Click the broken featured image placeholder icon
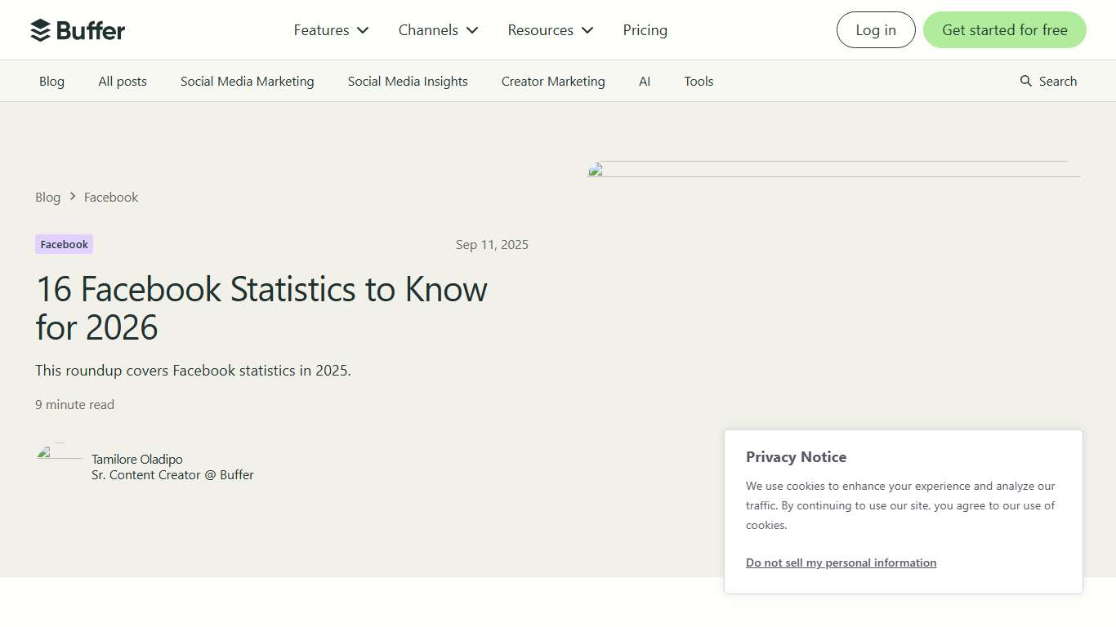The image size is (1116, 627). pyautogui.click(x=596, y=169)
